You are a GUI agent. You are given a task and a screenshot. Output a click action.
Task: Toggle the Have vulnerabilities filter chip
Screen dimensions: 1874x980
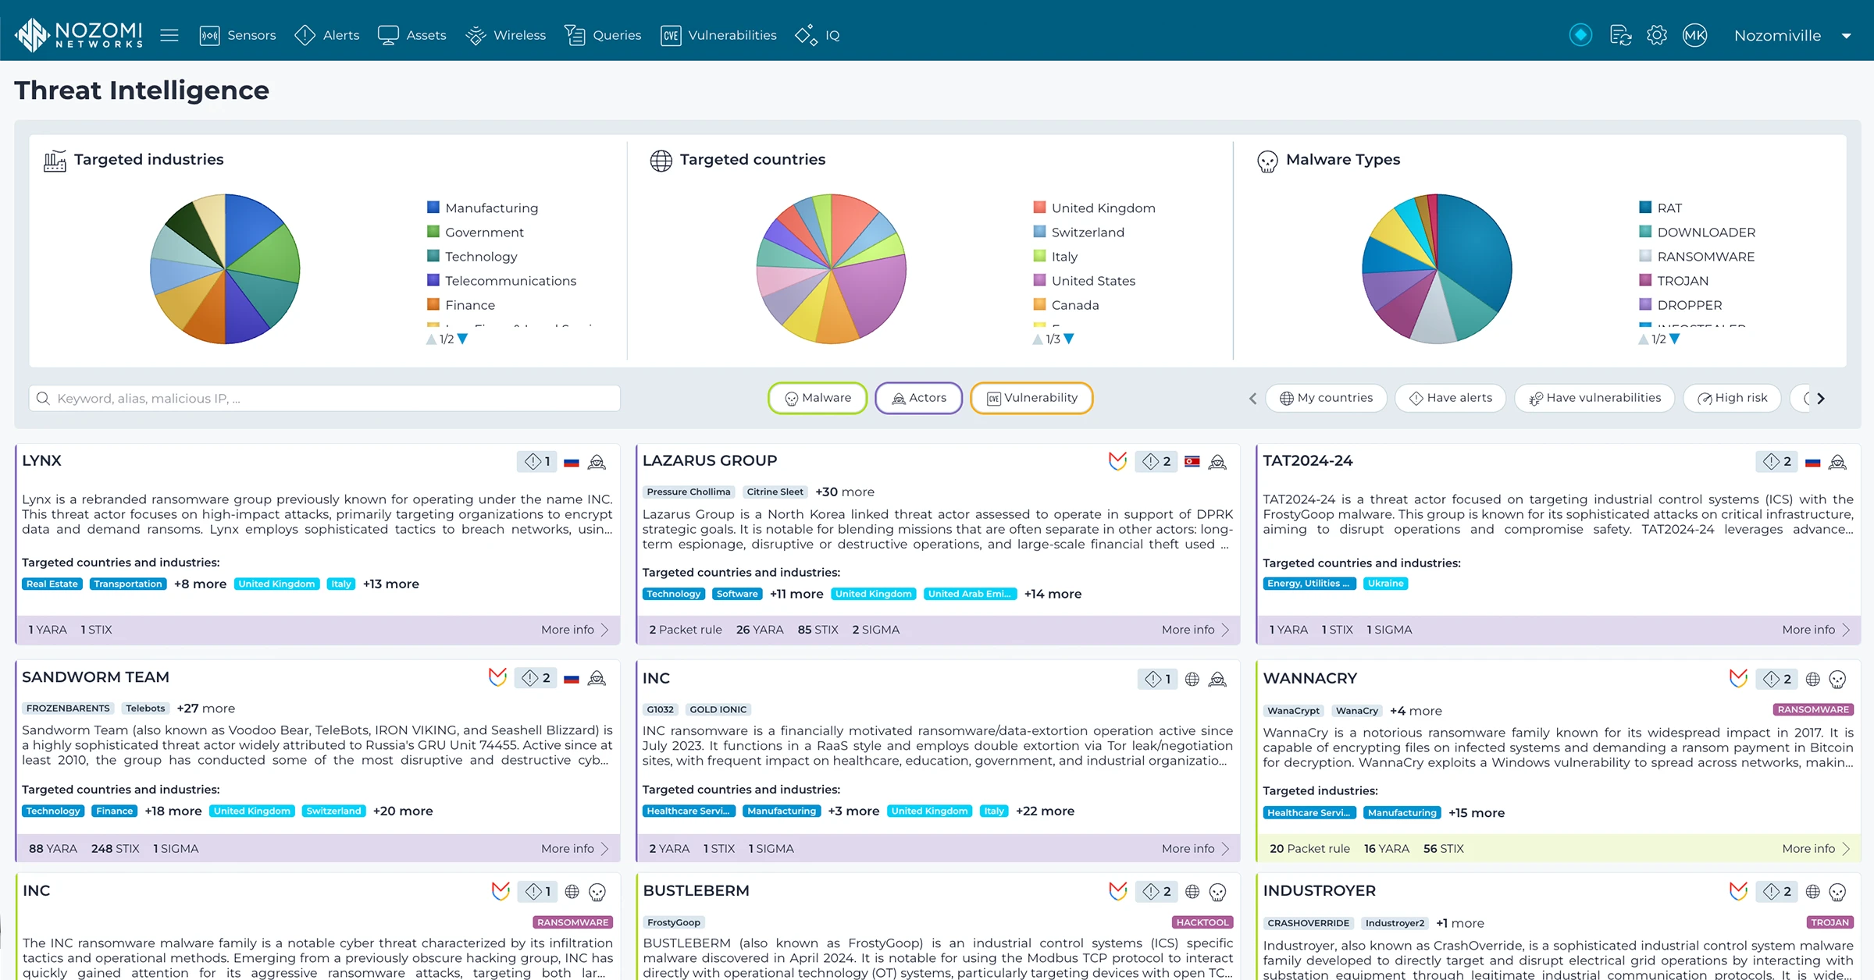click(1594, 398)
